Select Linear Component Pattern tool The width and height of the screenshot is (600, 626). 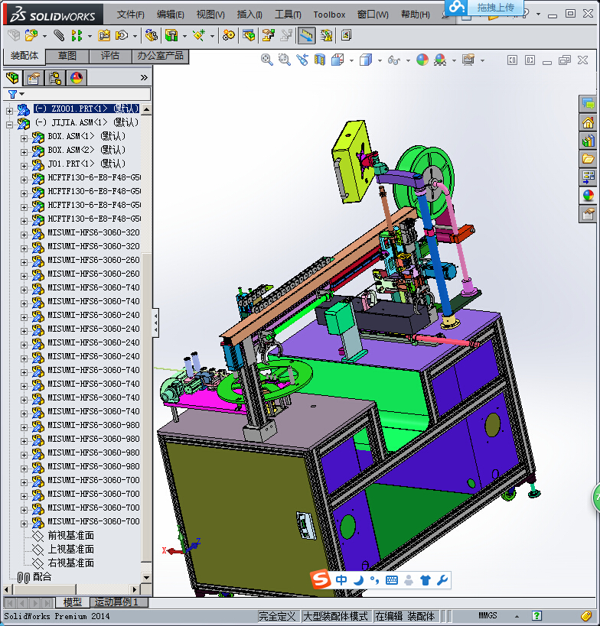pyautogui.click(x=77, y=35)
